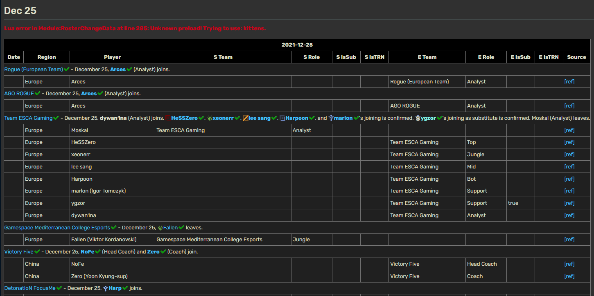
Task: Open the Arces link in the AGO ROGUE announcement
Action: (x=89, y=94)
